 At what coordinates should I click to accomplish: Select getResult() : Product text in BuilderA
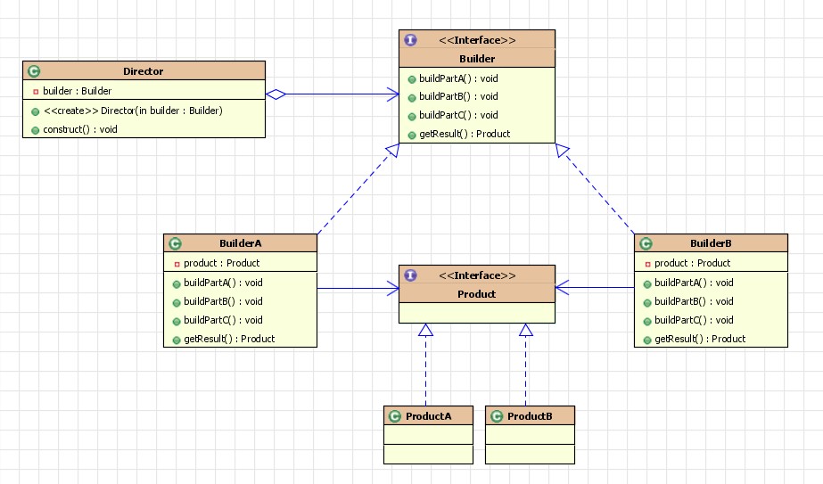tap(229, 339)
